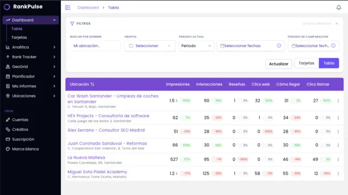
Task: Open row menu for Miguel Sota Pádel Academy
Action: 338,173
